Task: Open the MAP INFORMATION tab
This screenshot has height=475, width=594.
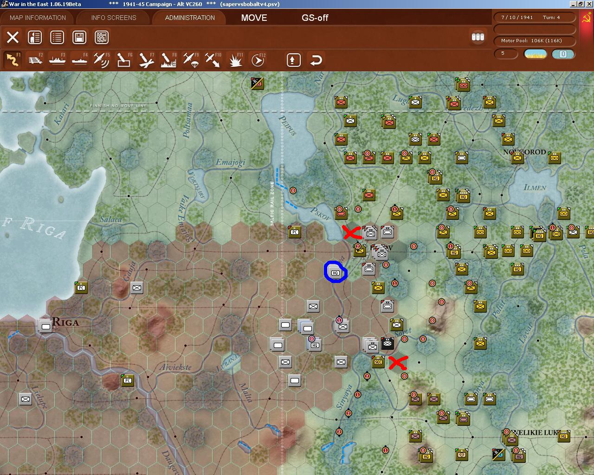Action: (x=38, y=18)
